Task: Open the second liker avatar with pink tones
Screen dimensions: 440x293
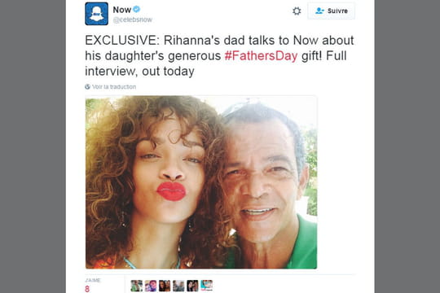Action: [151, 286]
